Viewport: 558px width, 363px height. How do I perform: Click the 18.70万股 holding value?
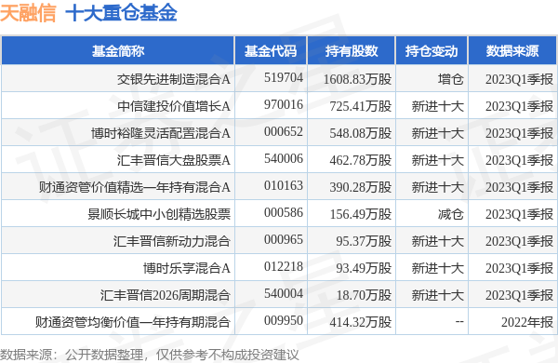point(364,295)
